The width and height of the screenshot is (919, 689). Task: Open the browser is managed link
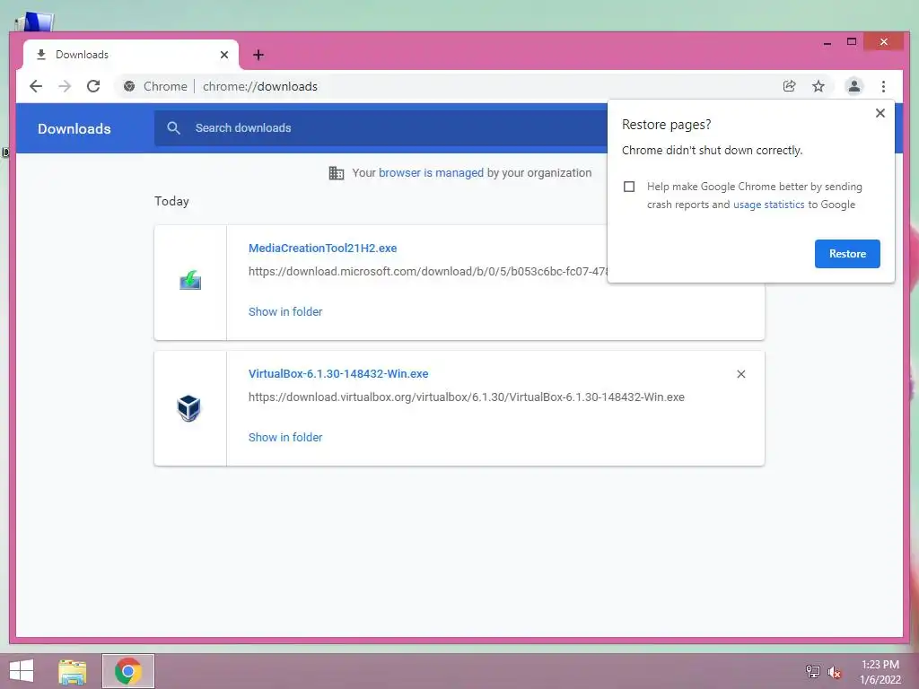[431, 173]
